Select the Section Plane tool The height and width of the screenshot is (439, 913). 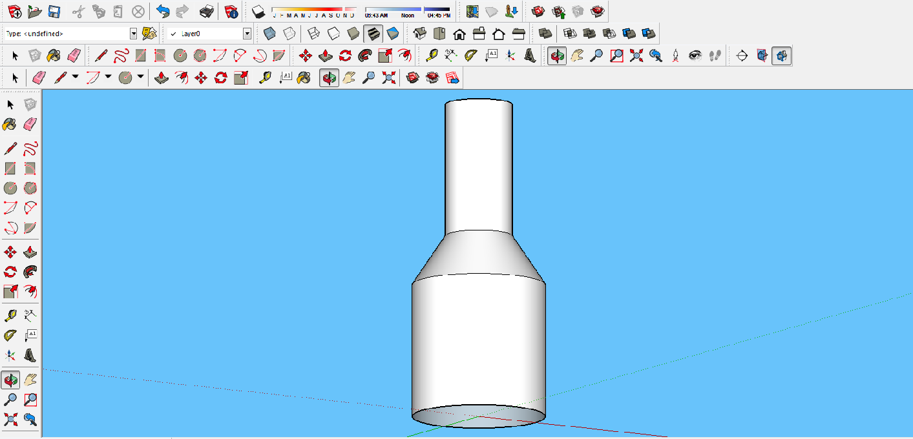tap(742, 56)
